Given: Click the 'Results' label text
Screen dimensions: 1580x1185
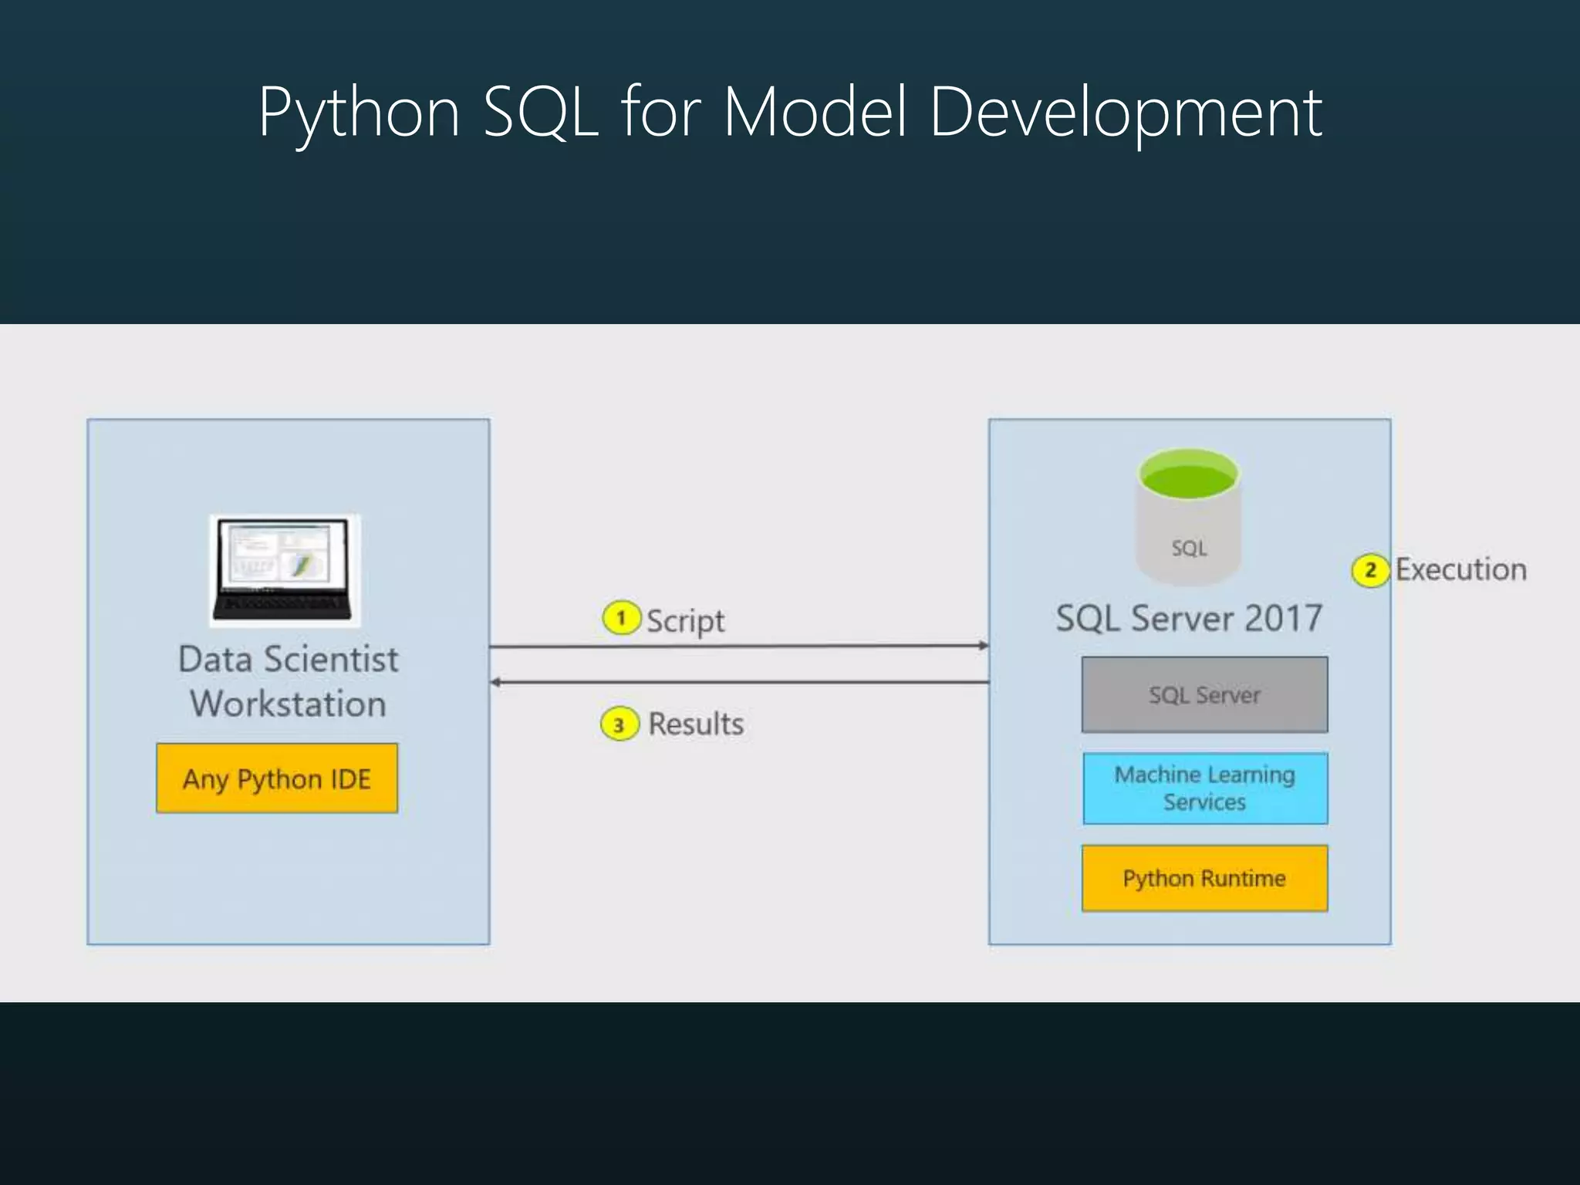Looking at the screenshot, I should (696, 724).
